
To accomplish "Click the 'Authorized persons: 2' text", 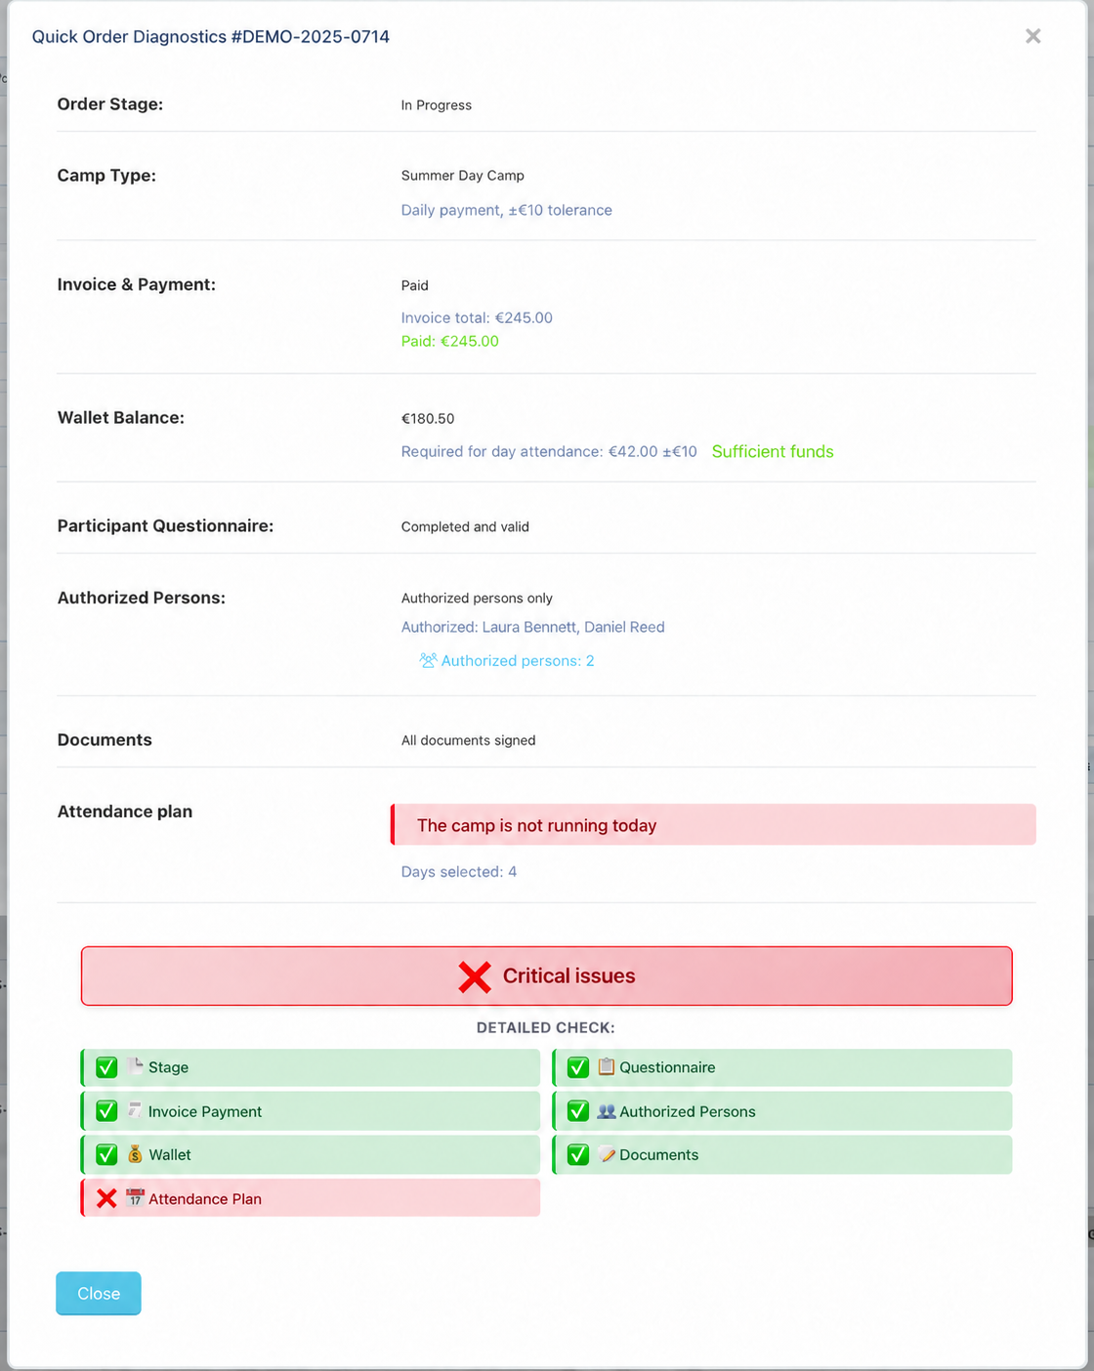I will coord(518,661).
